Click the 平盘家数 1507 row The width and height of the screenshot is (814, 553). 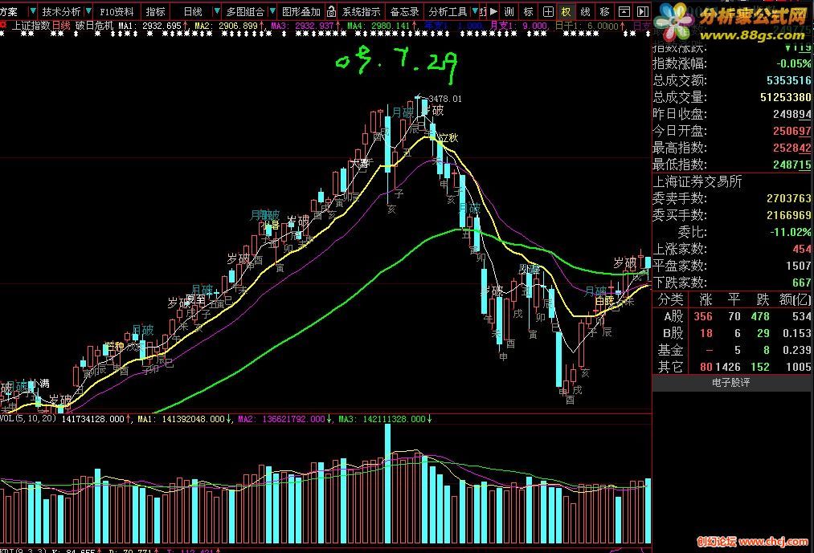pyautogui.click(x=731, y=266)
